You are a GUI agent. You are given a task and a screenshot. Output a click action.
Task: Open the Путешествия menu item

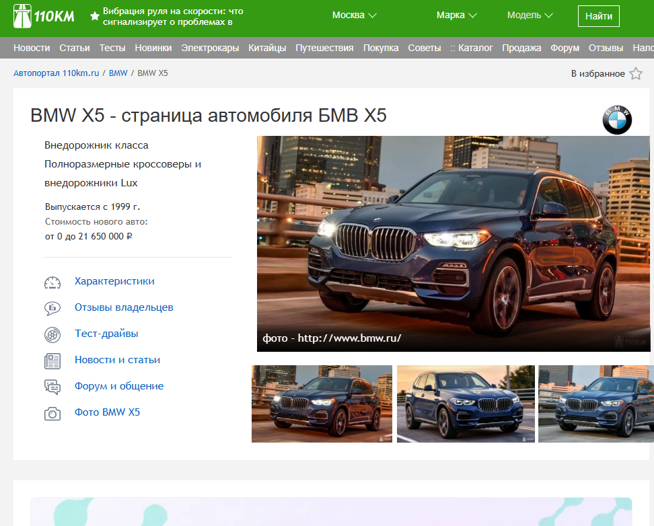(324, 48)
